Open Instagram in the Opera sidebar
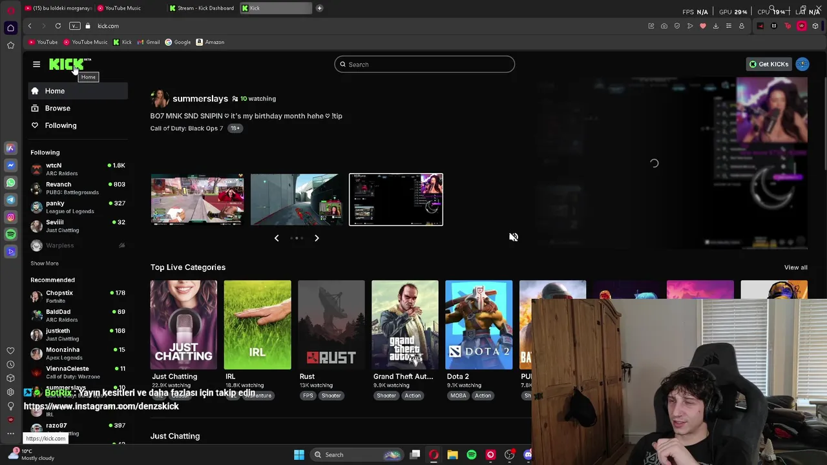827x465 pixels. click(x=10, y=217)
